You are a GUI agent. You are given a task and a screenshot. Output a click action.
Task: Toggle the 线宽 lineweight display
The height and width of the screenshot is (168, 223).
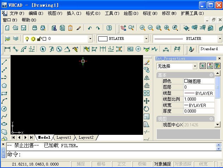(x=203, y=164)
